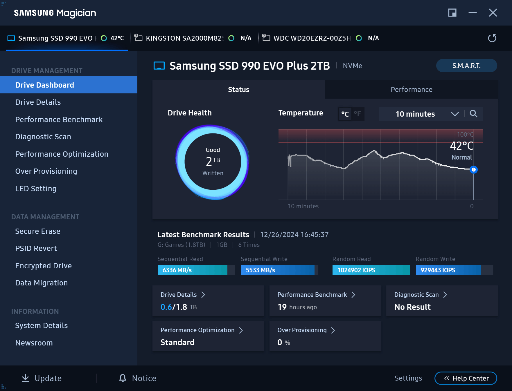This screenshot has height=391, width=512.
Task: Click the benchmark date 12/26/2024 16:45:37
Action: click(294, 234)
